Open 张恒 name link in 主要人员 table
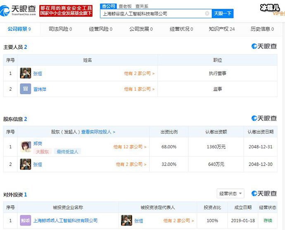This screenshot has width=285, height=230. [x=38, y=74]
